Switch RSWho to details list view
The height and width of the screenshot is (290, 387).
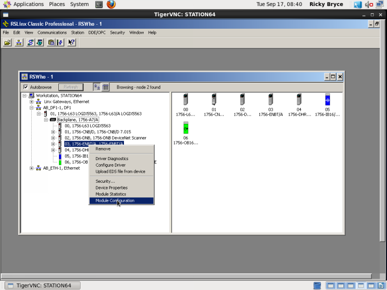[x=105, y=87]
